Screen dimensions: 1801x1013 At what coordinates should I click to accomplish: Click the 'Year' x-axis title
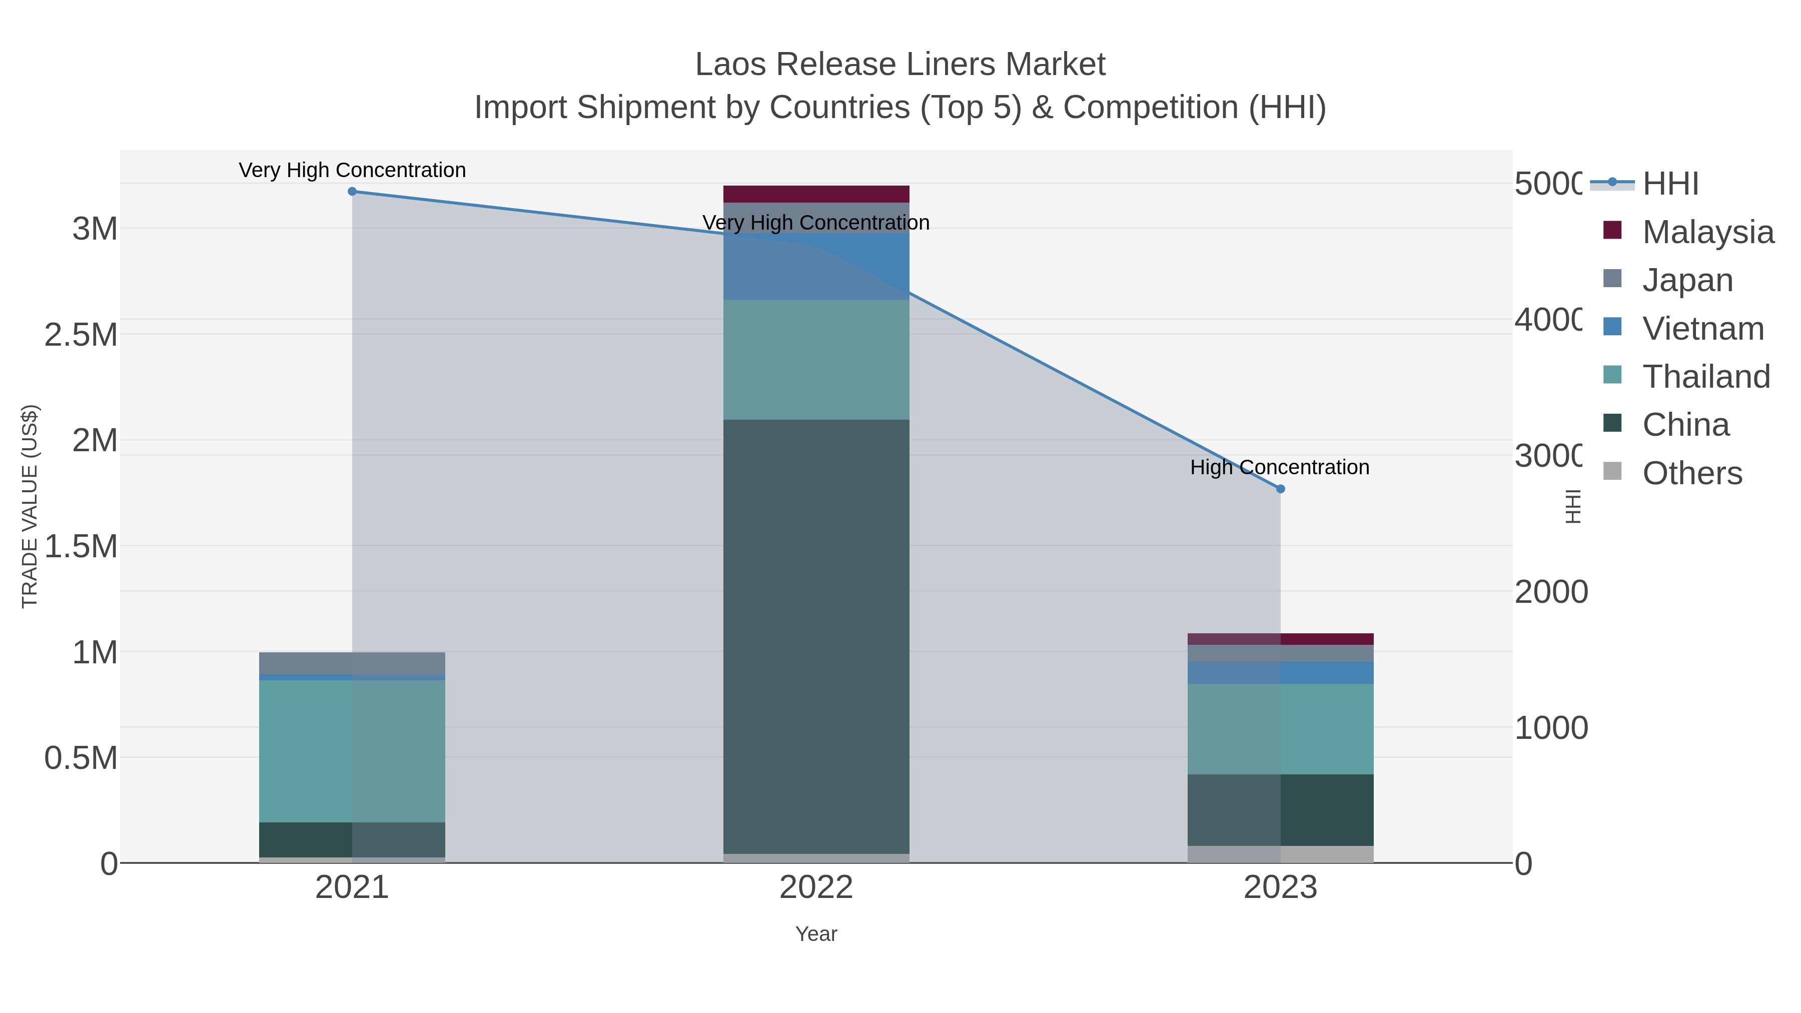[x=816, y=934]
